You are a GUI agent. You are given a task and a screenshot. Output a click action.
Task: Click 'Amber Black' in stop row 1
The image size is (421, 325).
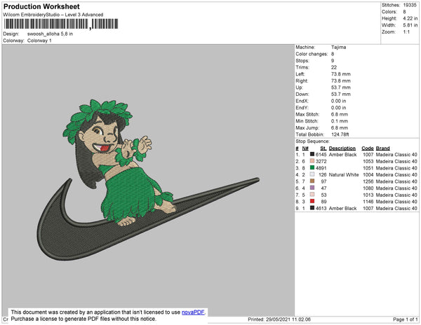[x=342, y=155]
